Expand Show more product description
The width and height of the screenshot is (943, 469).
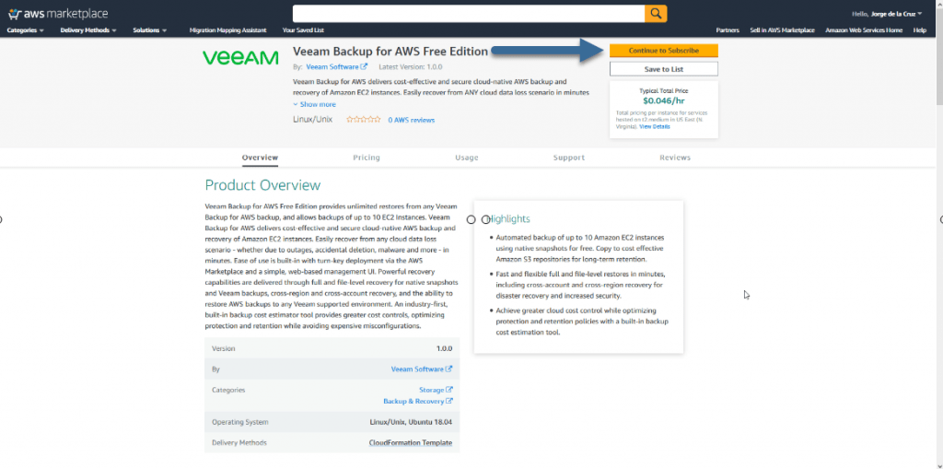315,104
